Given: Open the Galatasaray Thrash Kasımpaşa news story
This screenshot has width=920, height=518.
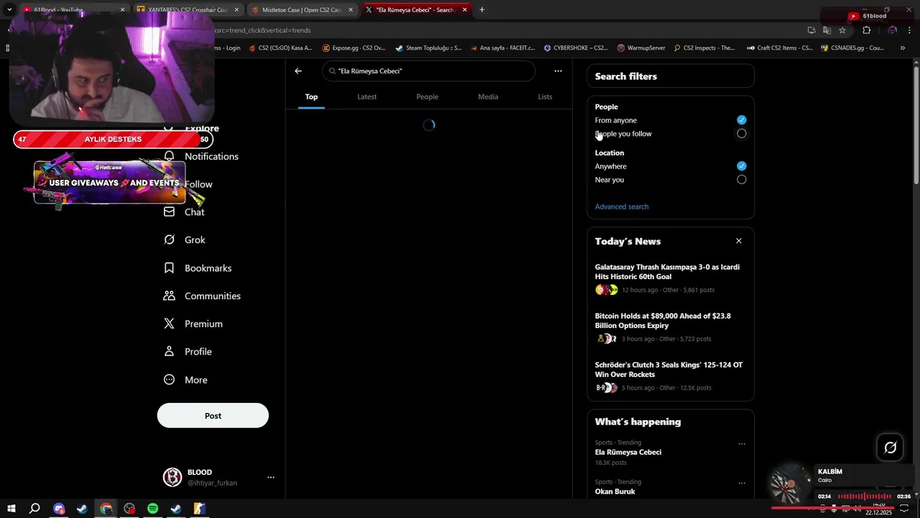Looking at the screenshot, I should coord(667,271).
